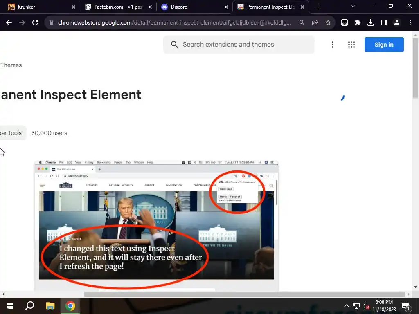Screen dimensions: 419x314
Task: Close the Permanent Inspect Element tab
Action: pos(302,7)
